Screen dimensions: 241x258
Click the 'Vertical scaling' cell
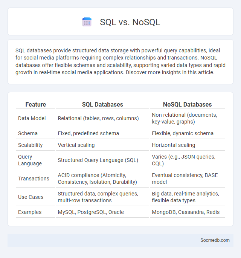point(102,145)
